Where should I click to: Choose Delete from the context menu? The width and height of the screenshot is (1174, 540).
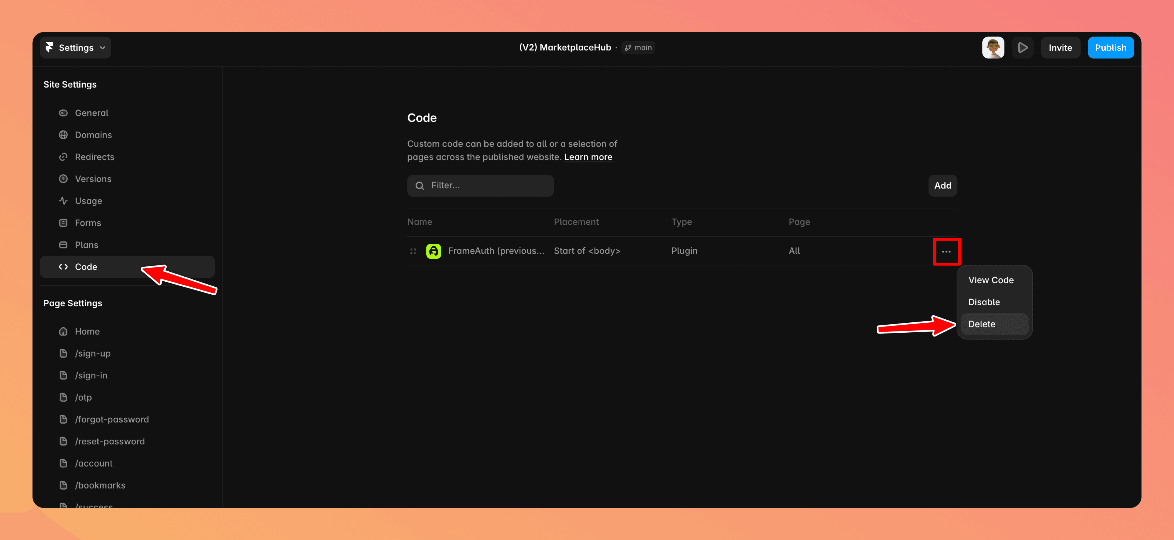(x=995, y=324)
